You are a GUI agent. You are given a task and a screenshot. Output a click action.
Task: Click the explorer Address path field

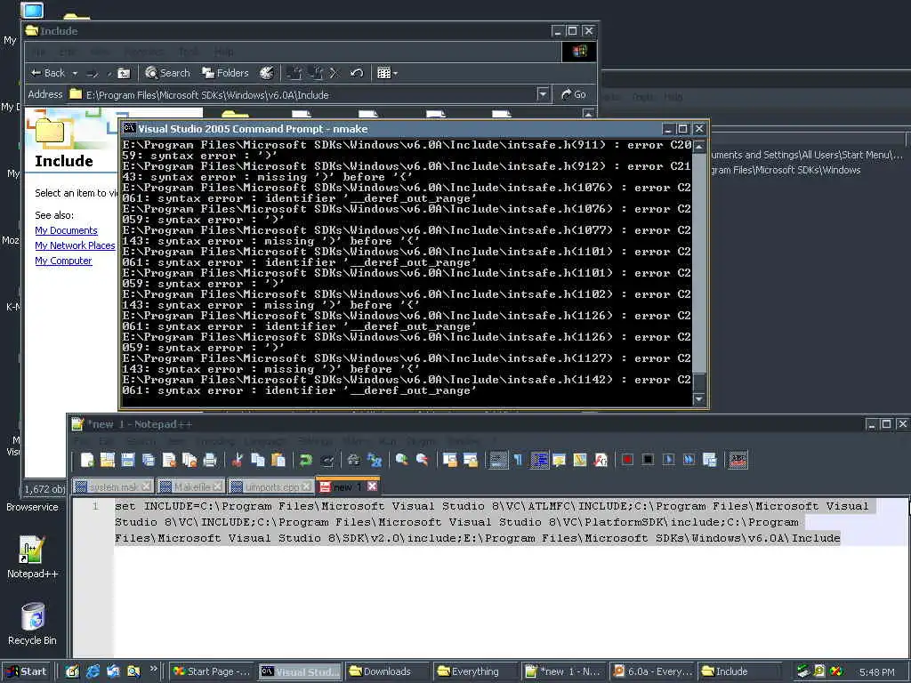(308, 94)
